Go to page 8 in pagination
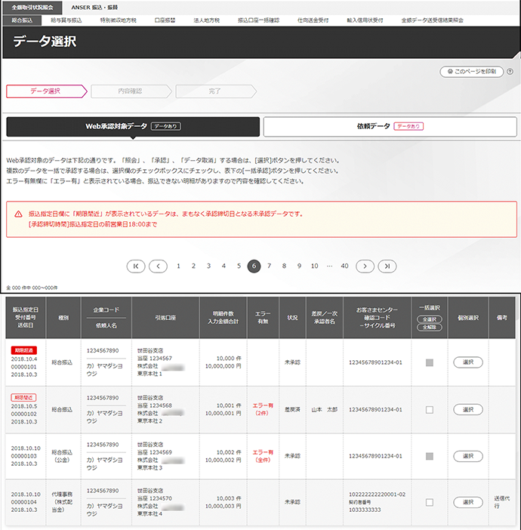Viewport: 521px width, 530px height. 284,266
